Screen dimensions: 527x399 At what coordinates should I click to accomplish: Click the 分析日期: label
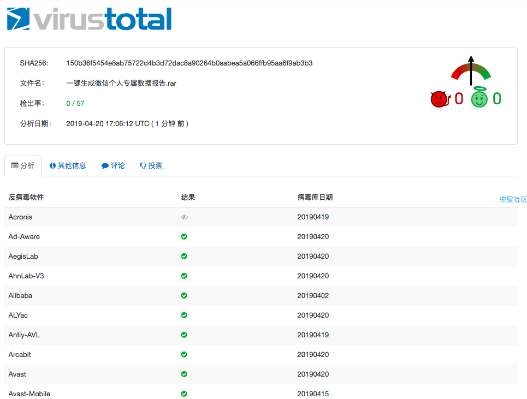tap(35, 123)
